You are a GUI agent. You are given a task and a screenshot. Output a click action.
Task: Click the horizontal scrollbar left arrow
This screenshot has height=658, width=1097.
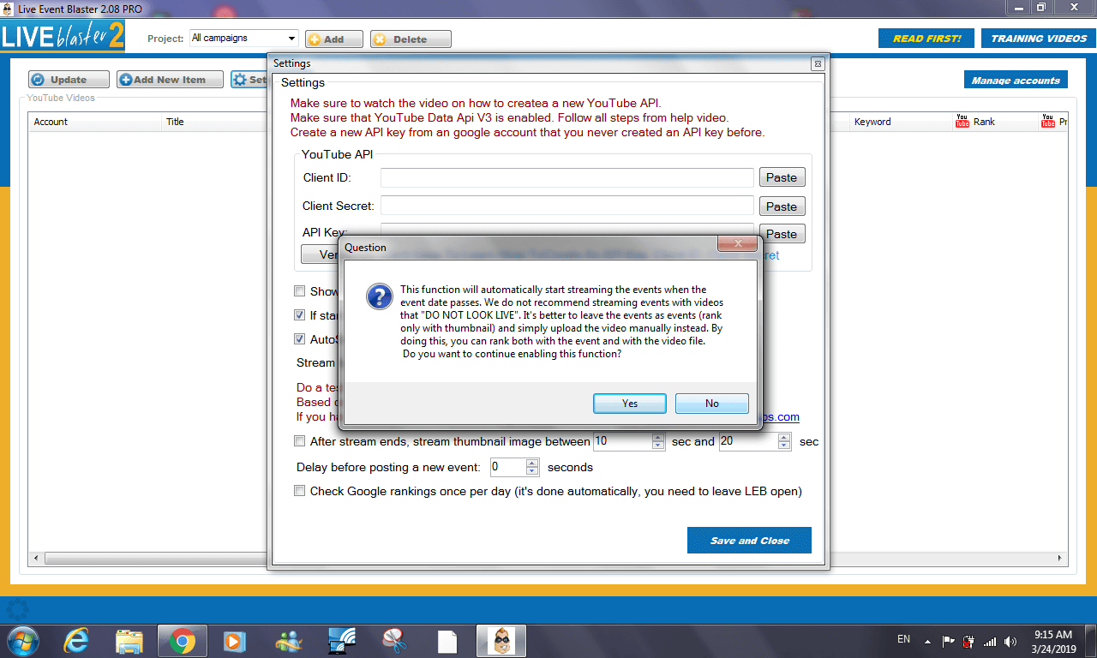pos(35,559)
